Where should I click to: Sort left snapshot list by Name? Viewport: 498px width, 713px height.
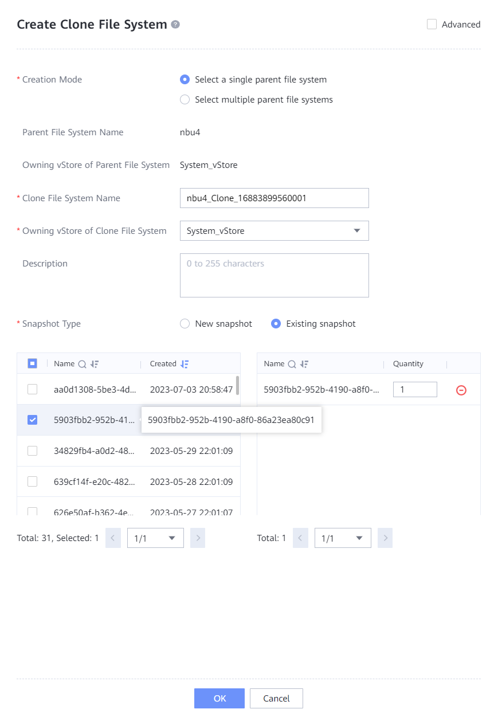(x=95, y=364)
